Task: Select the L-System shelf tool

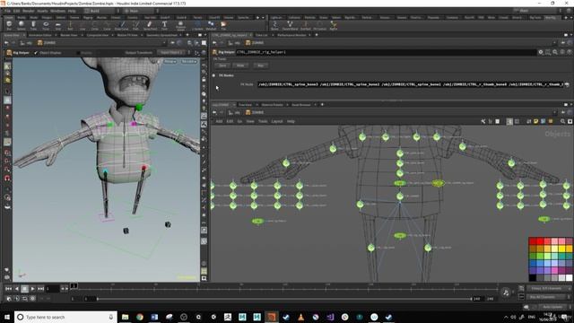Action: click(x=197, y=25)
